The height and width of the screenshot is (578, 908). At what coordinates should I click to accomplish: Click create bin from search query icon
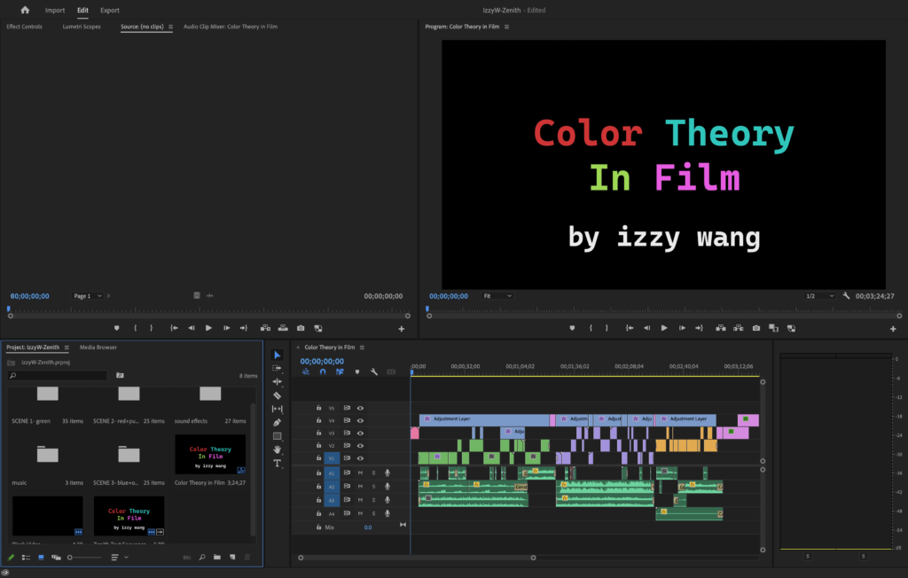point(120,375)
